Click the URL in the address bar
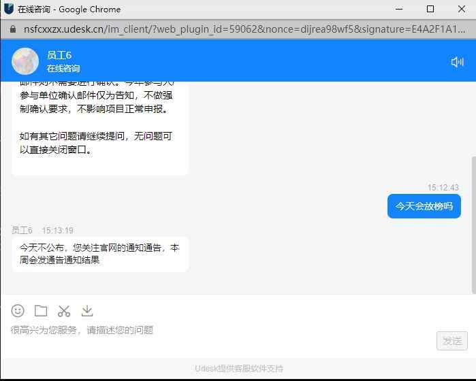Viewport: 476px width, 381px height. tap(244, 29)
